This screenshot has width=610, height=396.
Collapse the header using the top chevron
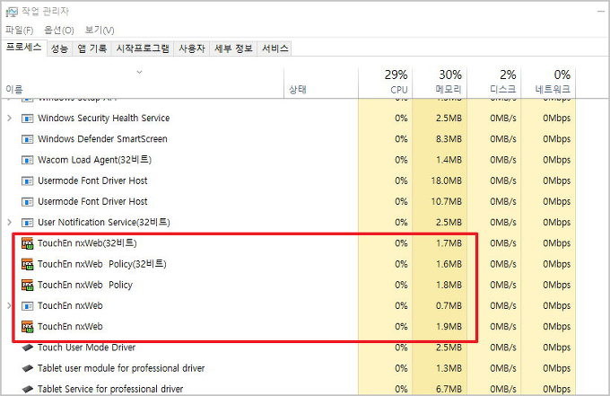point(140,71)
